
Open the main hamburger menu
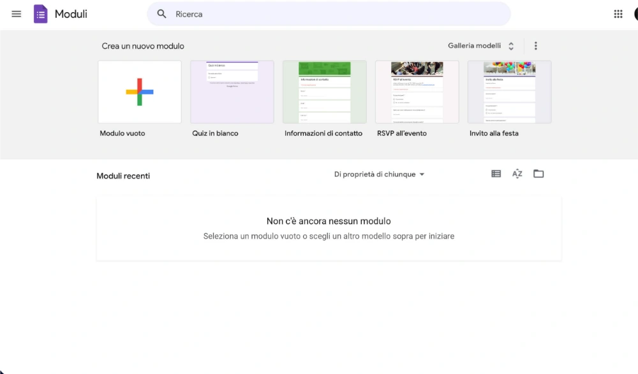[x=17, y=14]
